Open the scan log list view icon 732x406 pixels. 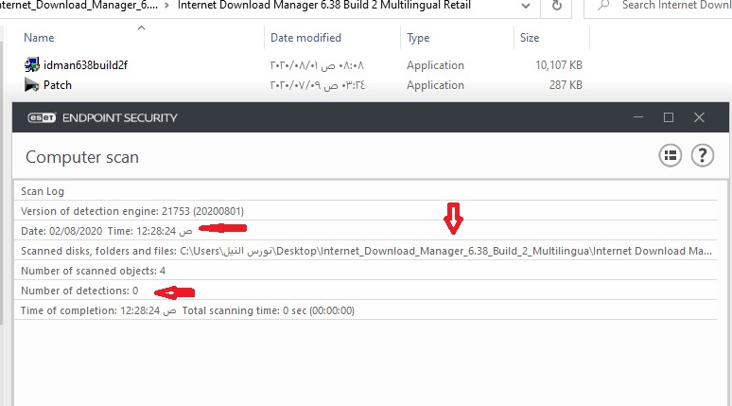pos(670,155)
